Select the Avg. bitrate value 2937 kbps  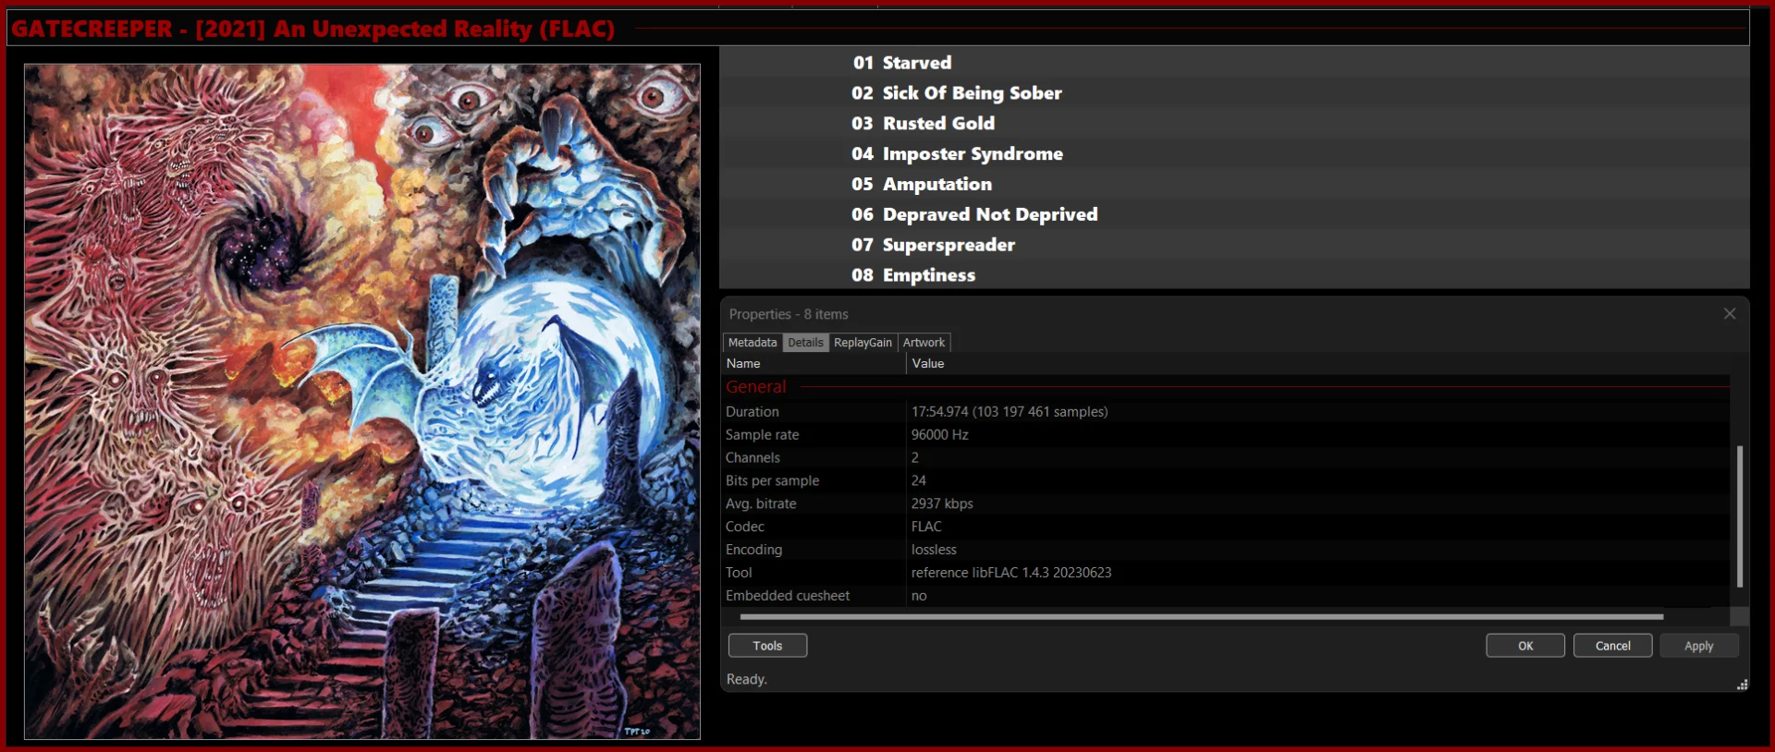[942, 504]
